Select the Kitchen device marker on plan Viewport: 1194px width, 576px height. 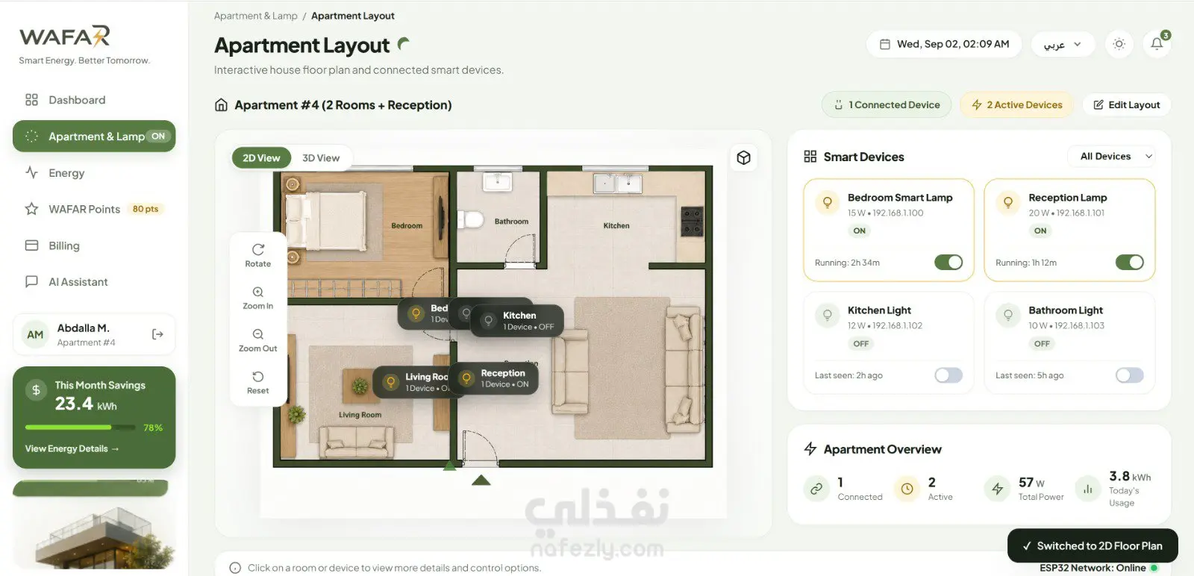click(x=517, y=321)
